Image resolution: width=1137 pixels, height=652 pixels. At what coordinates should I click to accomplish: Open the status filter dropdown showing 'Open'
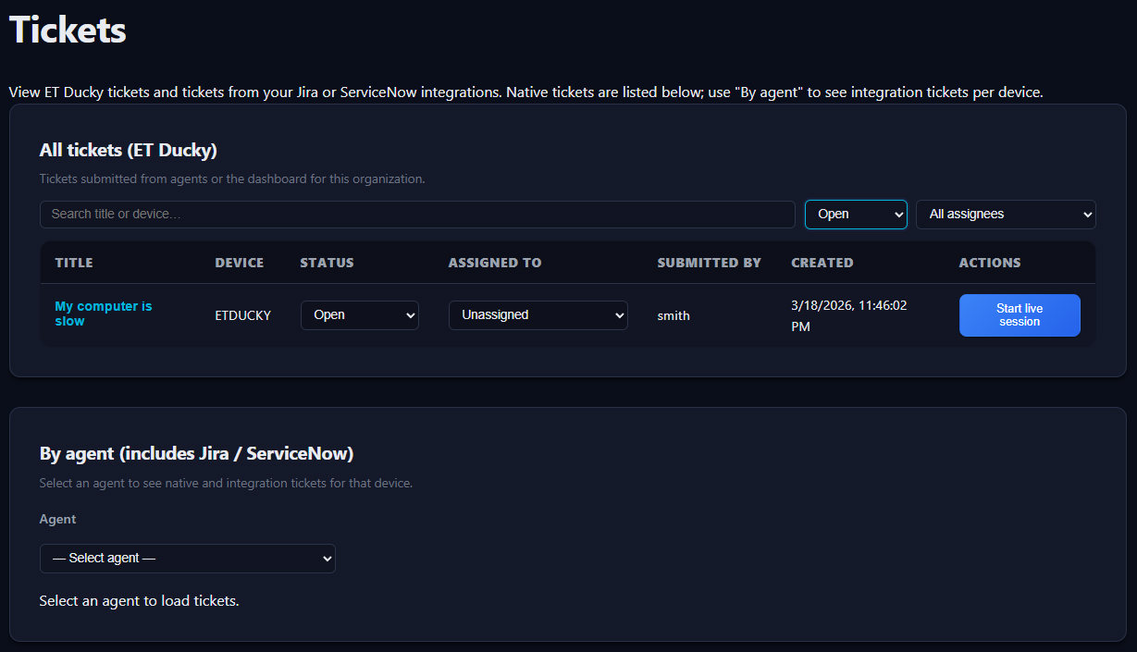click(x=855, y=214)
